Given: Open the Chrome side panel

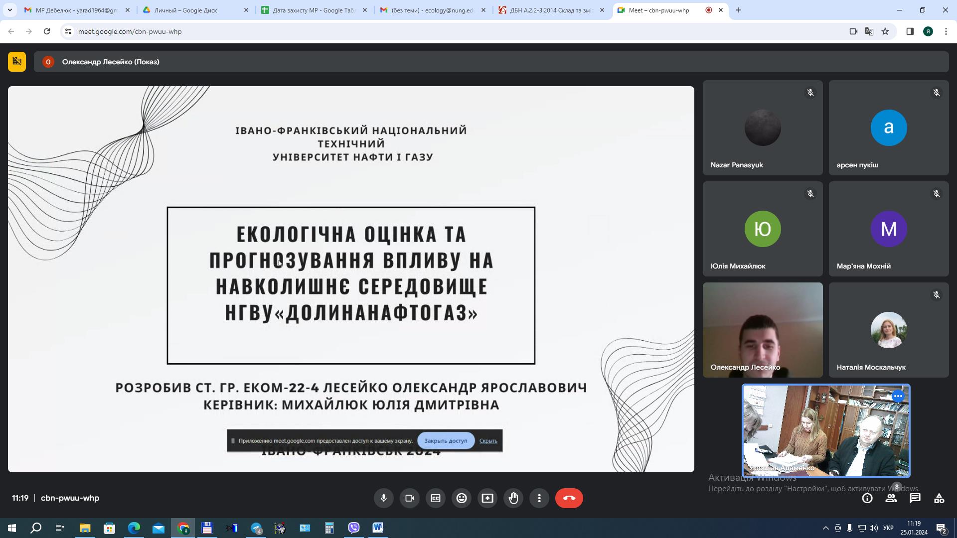Looking at the screenshot, I should [x=910, y=31].
